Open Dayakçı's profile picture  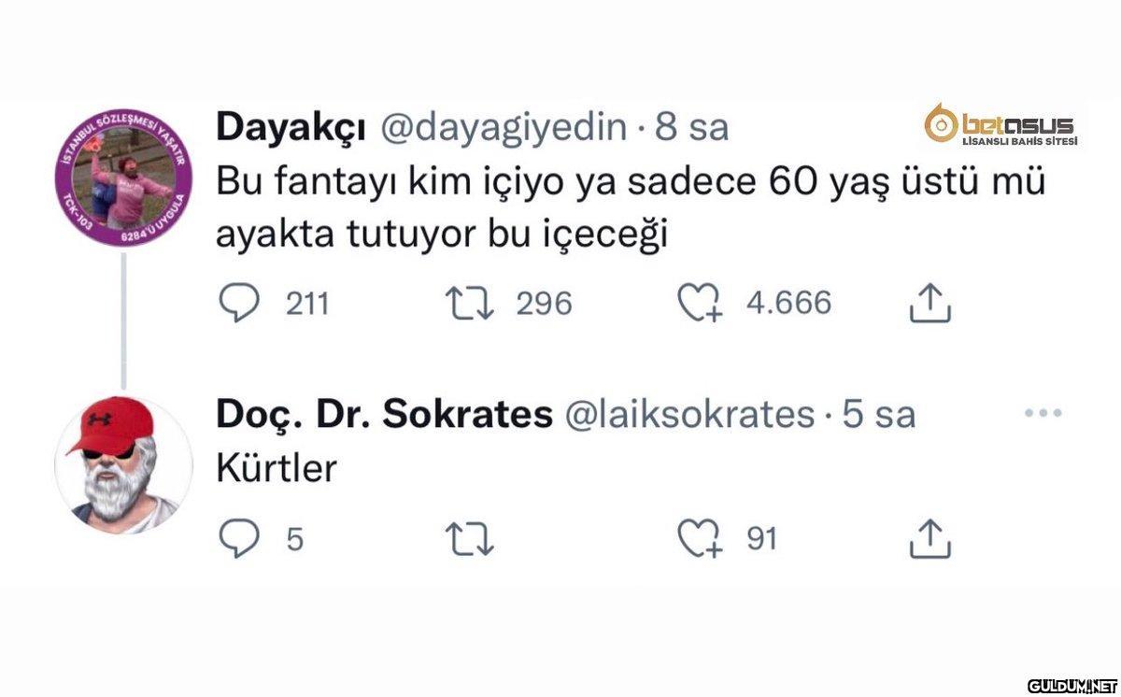123,178
